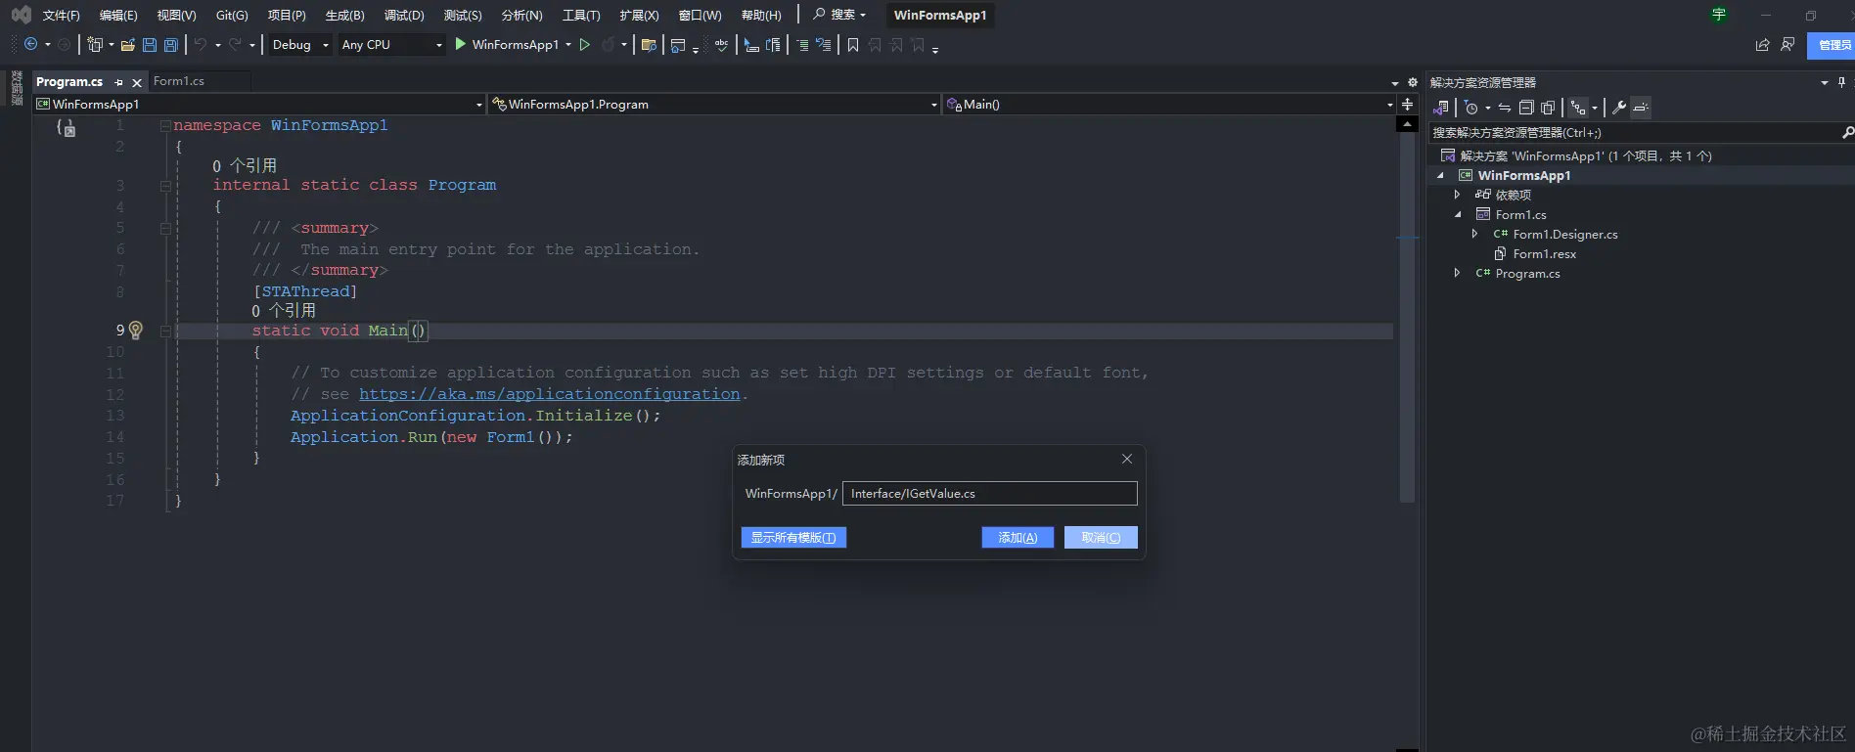Expand the Program.cs node in Solution Explorer

click(1457, 273)
